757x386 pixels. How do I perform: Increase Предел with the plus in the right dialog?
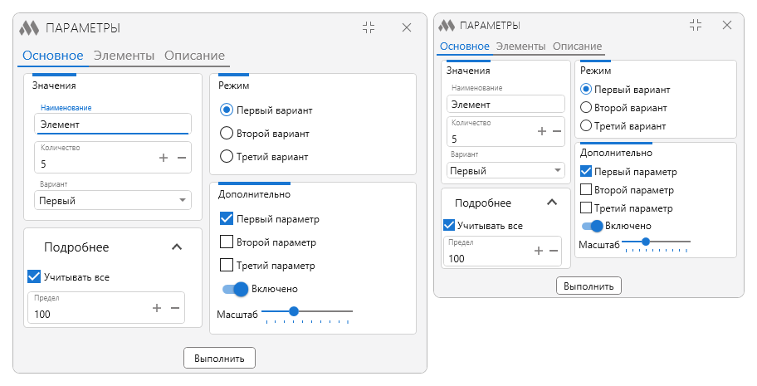[539, 250]
